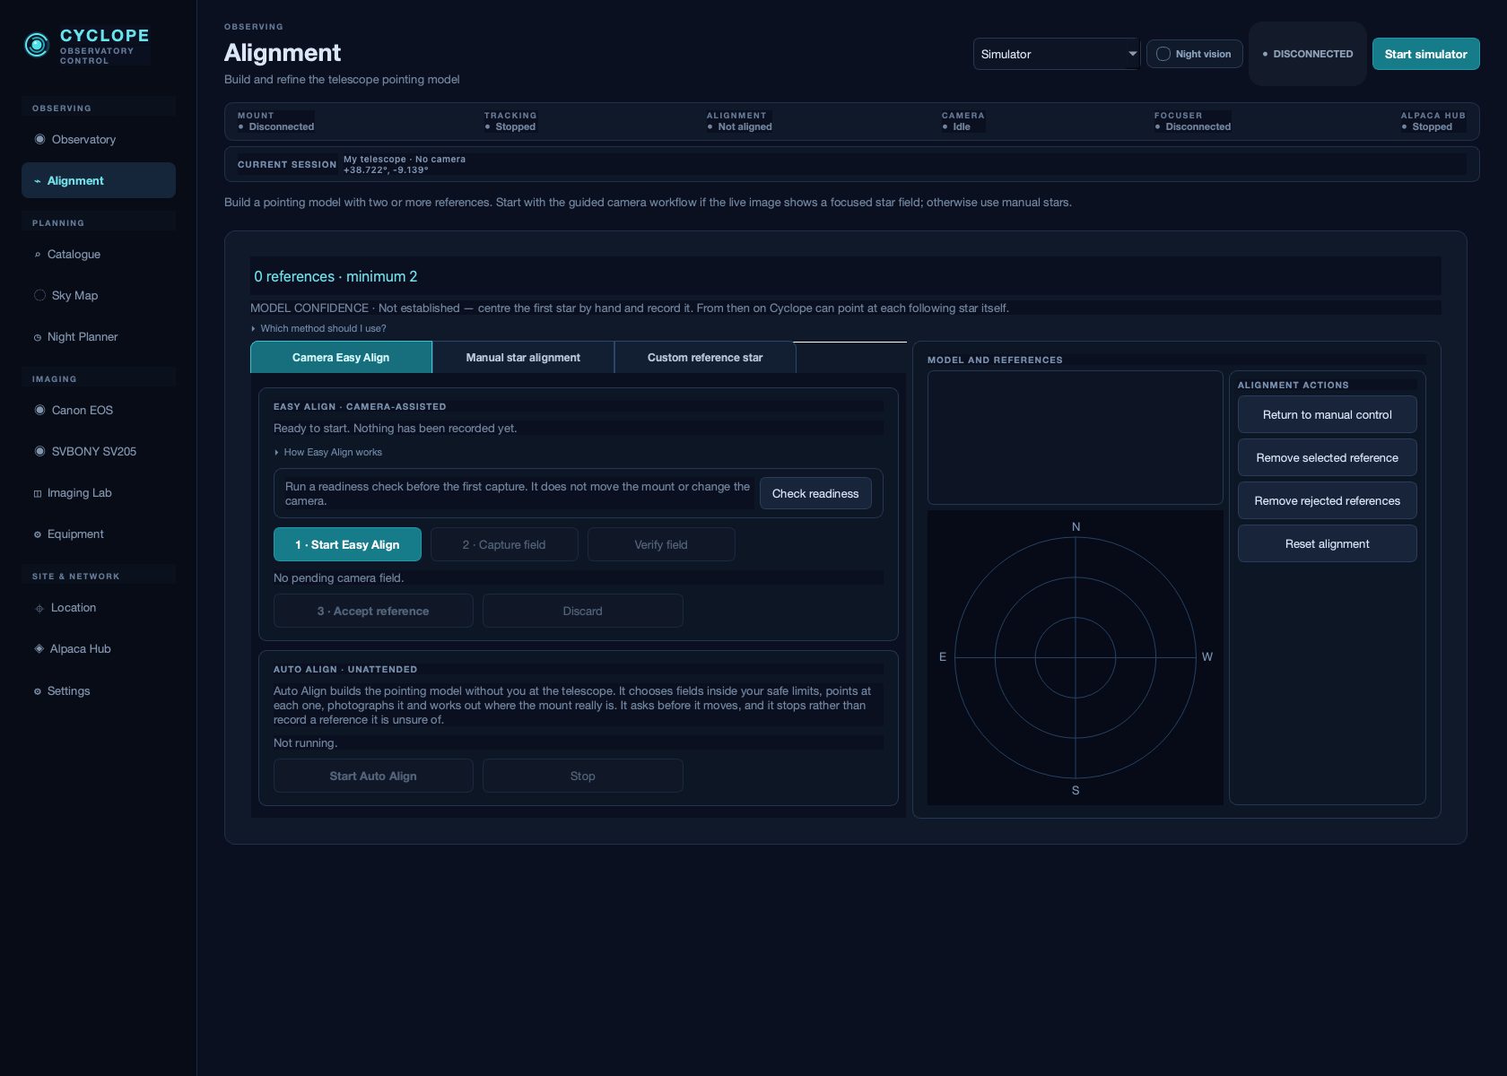Click the Canon EOS camera icon
This screenshot has height=1076, width=1507.
pos(39,410)
